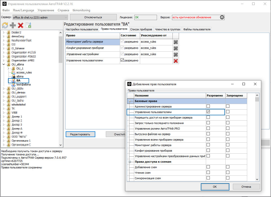Forbid Управление ролями АвтоГРАФ.PRO
271x197 pixels.
click(x=228, y=128)
